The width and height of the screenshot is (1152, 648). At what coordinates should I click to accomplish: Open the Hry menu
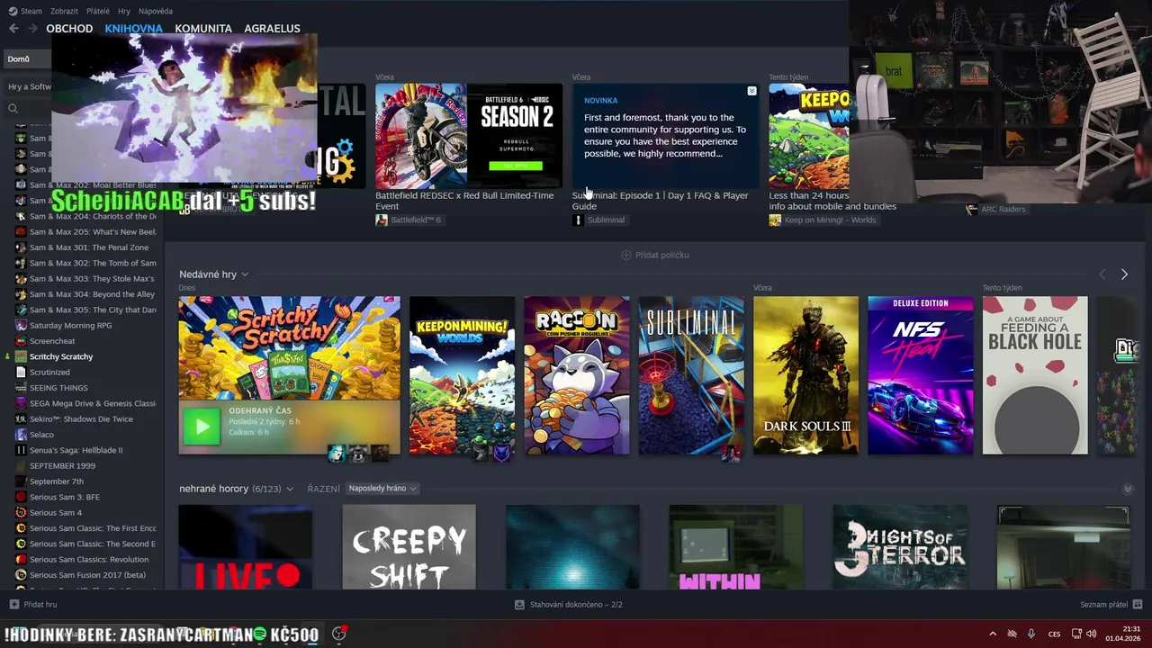pyautogui.click(x=124, y=11)
